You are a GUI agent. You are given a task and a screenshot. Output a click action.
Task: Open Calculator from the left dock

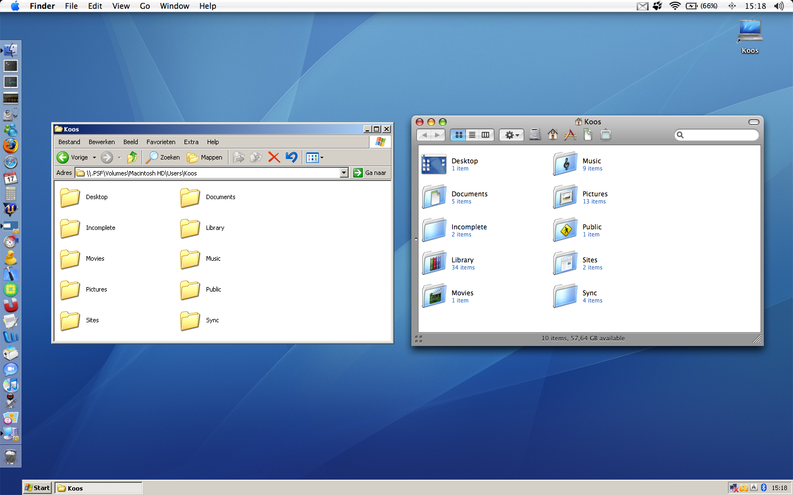(x=11, y=194)
